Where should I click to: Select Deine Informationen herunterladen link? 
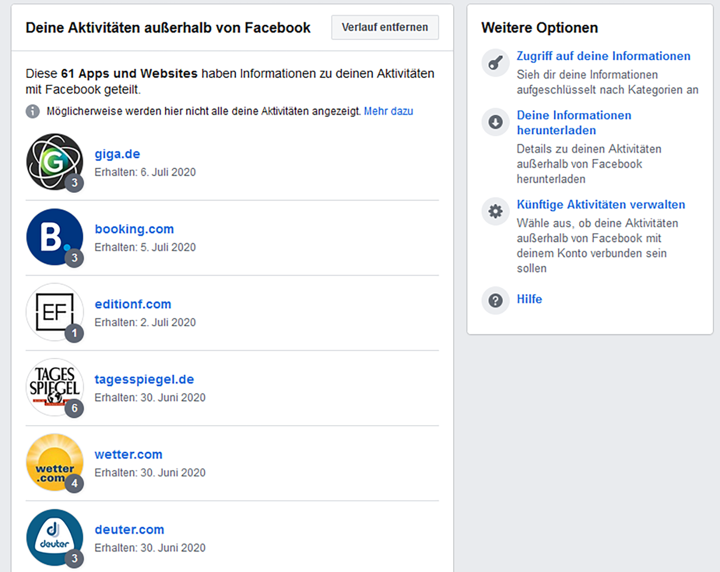click(x=574, y=123)
